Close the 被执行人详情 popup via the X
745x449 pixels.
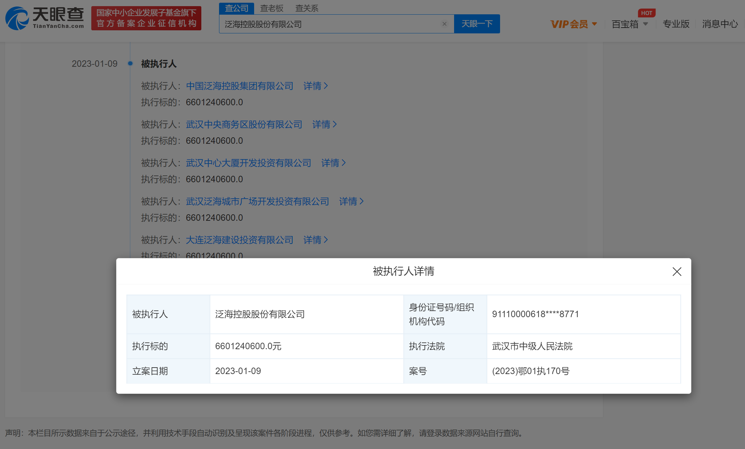pos(677,272)
